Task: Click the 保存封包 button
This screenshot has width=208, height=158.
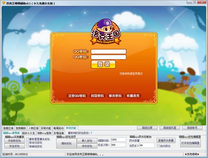Action: coord(87,146)
